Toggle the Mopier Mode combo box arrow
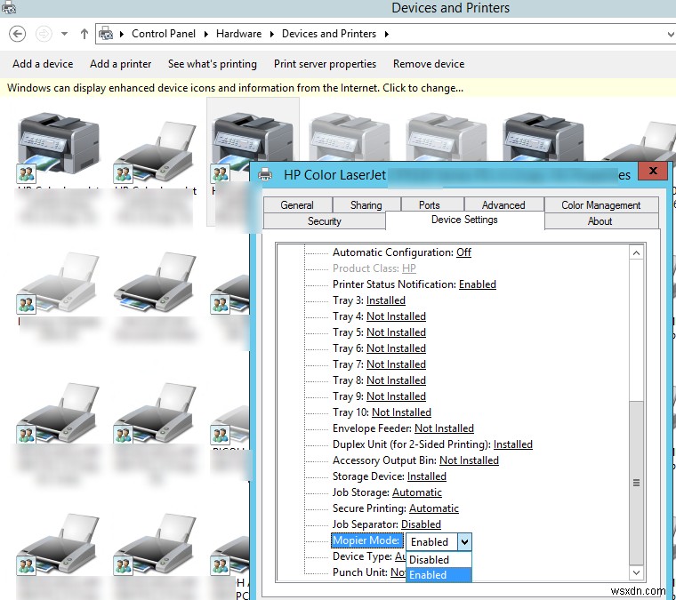This screenshot has height=600, width=676. coord(464,541)
